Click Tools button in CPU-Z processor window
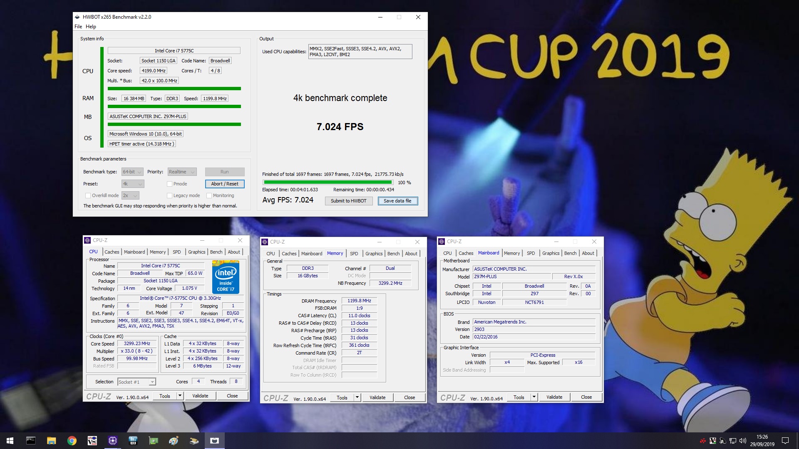 click(x=165, y=396)
